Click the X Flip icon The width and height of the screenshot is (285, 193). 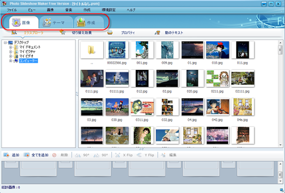tap(118, 155)
